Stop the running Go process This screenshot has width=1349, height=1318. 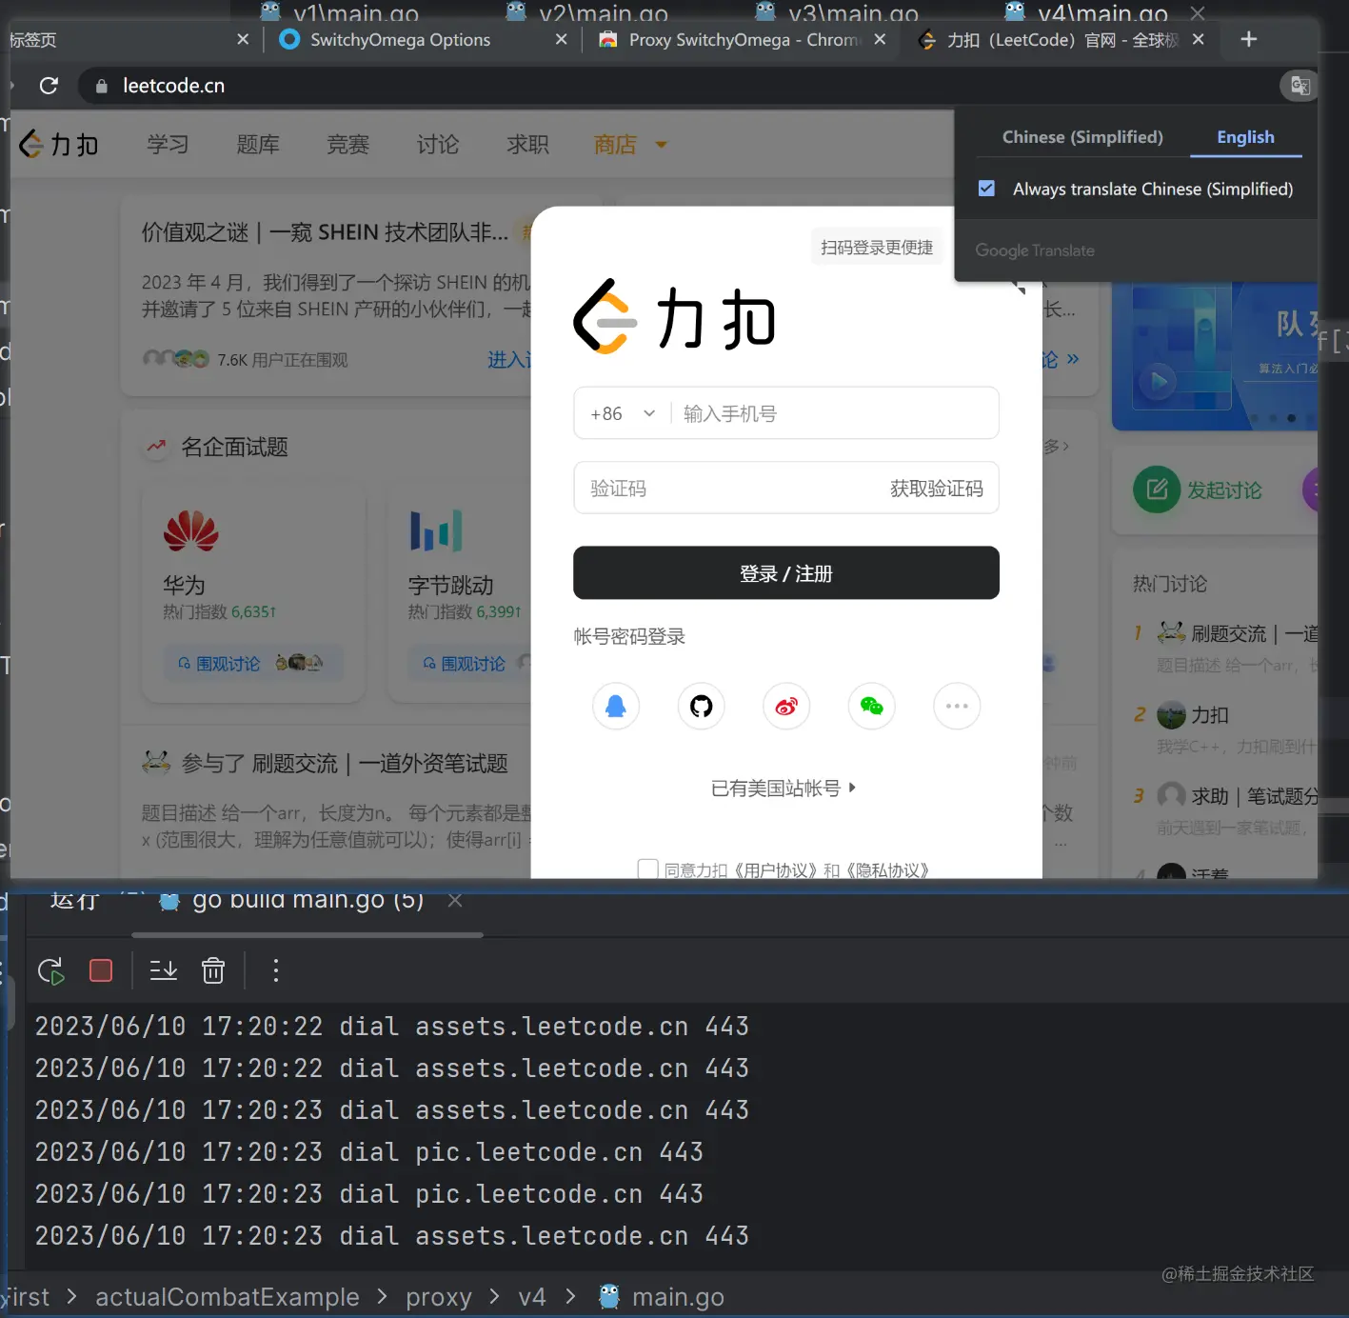coord(101,969)
